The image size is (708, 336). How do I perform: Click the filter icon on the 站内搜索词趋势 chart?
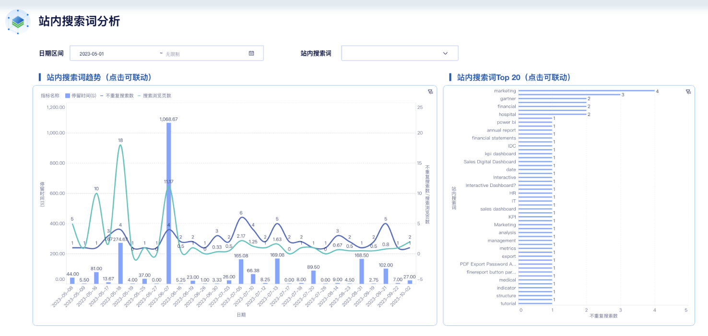coord(430,92)
